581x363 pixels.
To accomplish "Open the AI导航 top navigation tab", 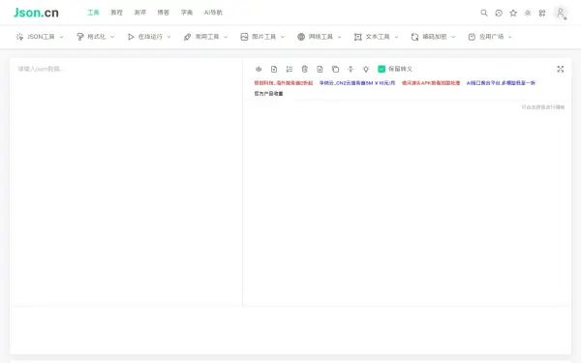I will click(x=213, y=13).
